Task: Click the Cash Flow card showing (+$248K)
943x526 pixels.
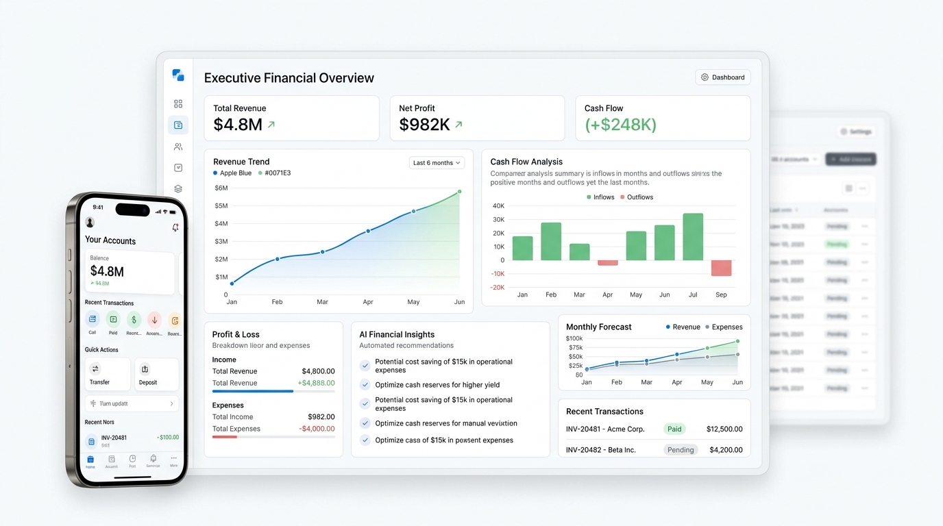Action: (663, 118)
